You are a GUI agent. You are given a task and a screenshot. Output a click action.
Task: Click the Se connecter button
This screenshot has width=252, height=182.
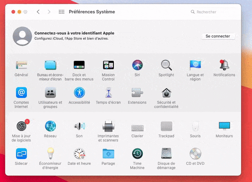click(218, 36)
